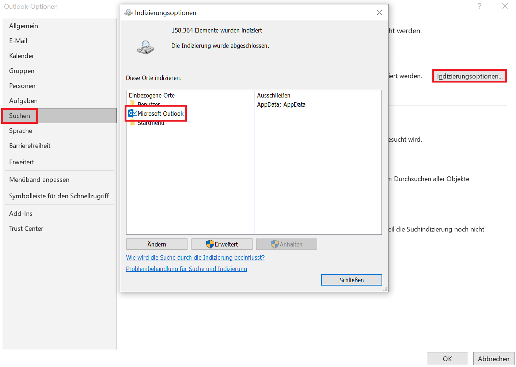Select E-Mail in the options sidebar

click(x=59, y=41)
